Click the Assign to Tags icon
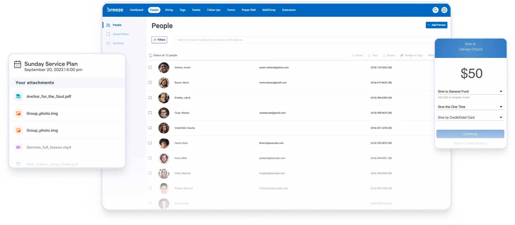Screen dimensions: 515x225 coord(402,55)
